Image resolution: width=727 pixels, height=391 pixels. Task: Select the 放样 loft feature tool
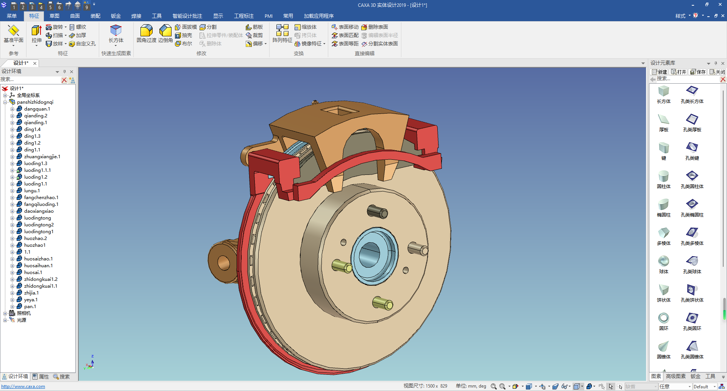(55, 44)
